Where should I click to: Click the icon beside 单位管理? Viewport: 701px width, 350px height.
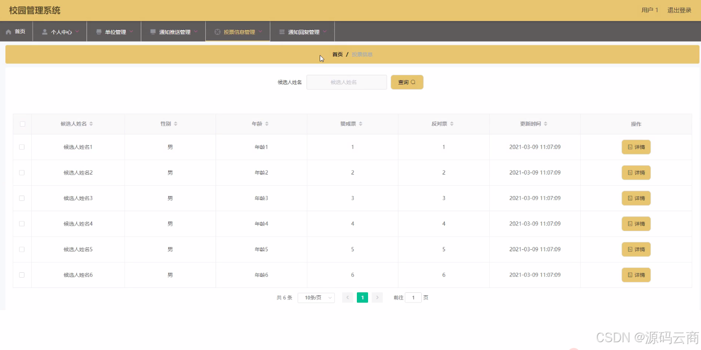pos(99,32)
